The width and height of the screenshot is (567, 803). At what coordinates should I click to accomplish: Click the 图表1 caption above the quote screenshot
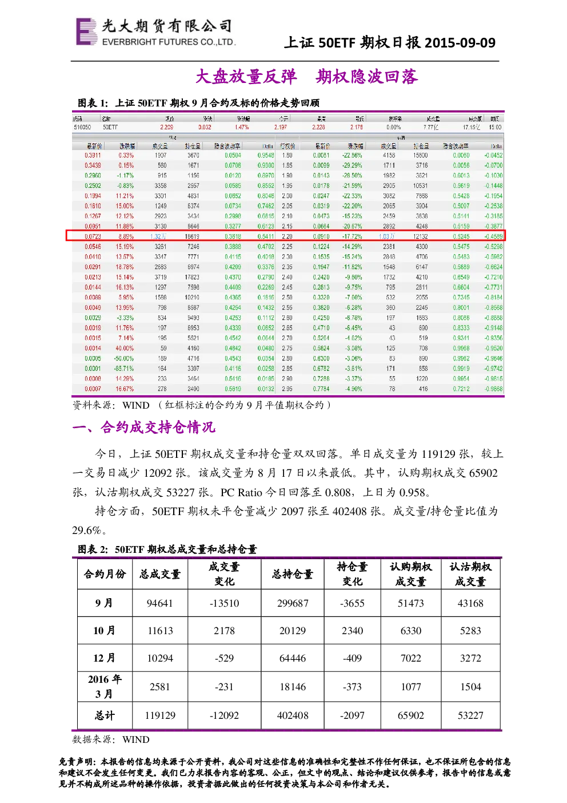(198, 103)
